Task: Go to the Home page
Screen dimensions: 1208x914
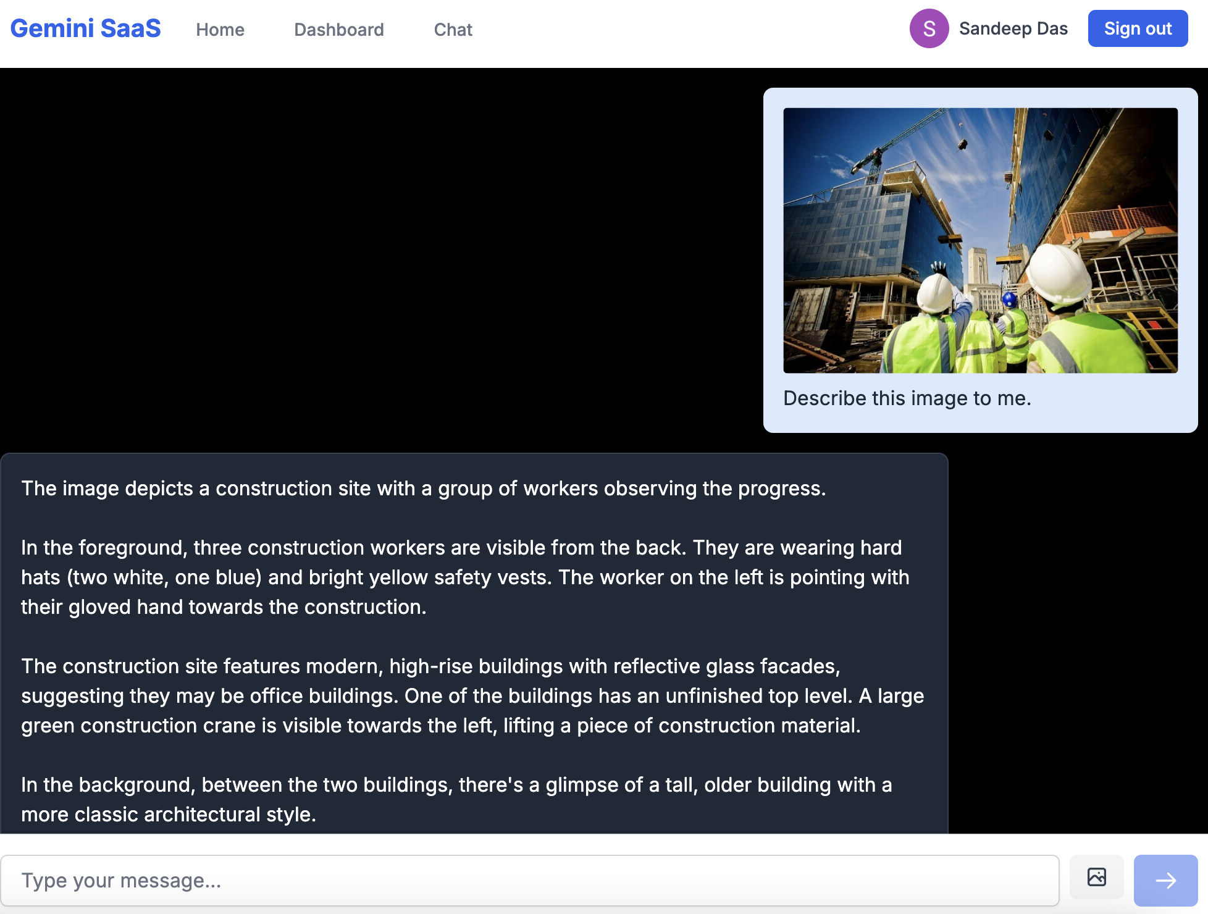Action: click(x=220, y=30)
